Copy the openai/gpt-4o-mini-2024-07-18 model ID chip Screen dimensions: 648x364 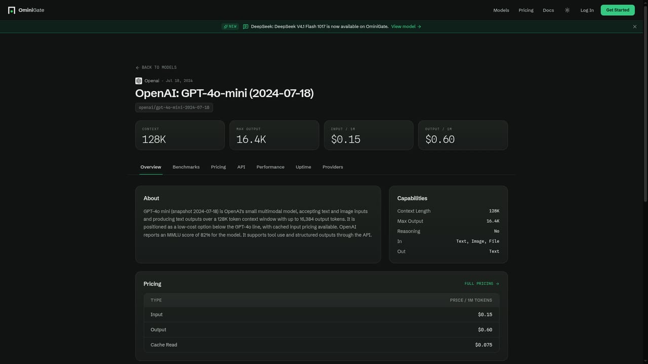[x=174, y=108]
